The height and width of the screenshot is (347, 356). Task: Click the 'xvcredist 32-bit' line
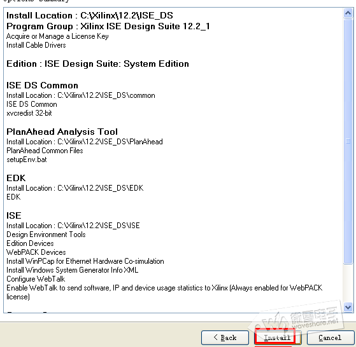coord(29,113)
